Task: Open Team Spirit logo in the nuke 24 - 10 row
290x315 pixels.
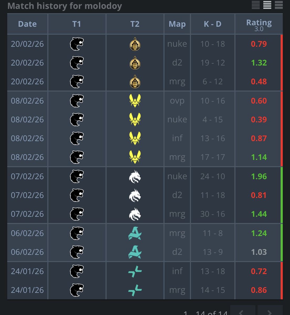Action: [135, 176]
